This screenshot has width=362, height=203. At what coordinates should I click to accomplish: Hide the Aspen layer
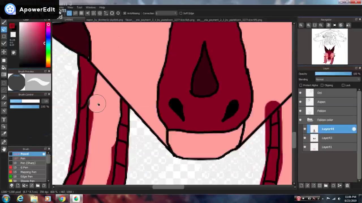point(300,102)
